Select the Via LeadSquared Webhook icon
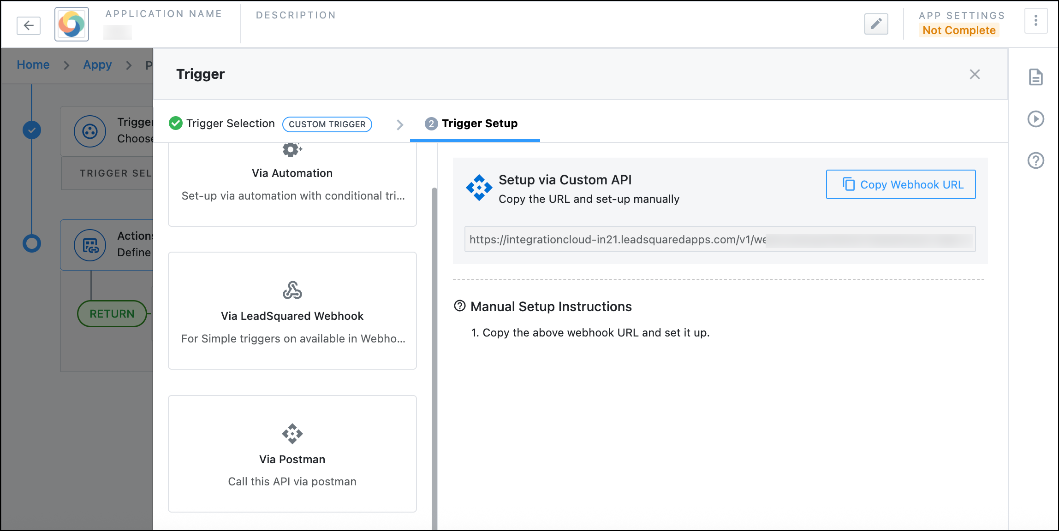Image resolution: width=1059 pixels, height=531 pixels. (x=292, y=290)
